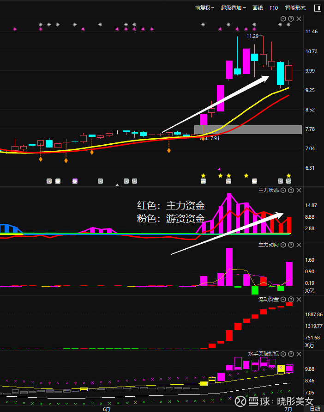Show help for the 主力状态 indicator
The width and height of the screenshot is (324, 412).
291,190
